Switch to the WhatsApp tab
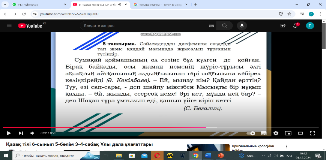Screen dimensions: 326x160 tap(39, 4)
